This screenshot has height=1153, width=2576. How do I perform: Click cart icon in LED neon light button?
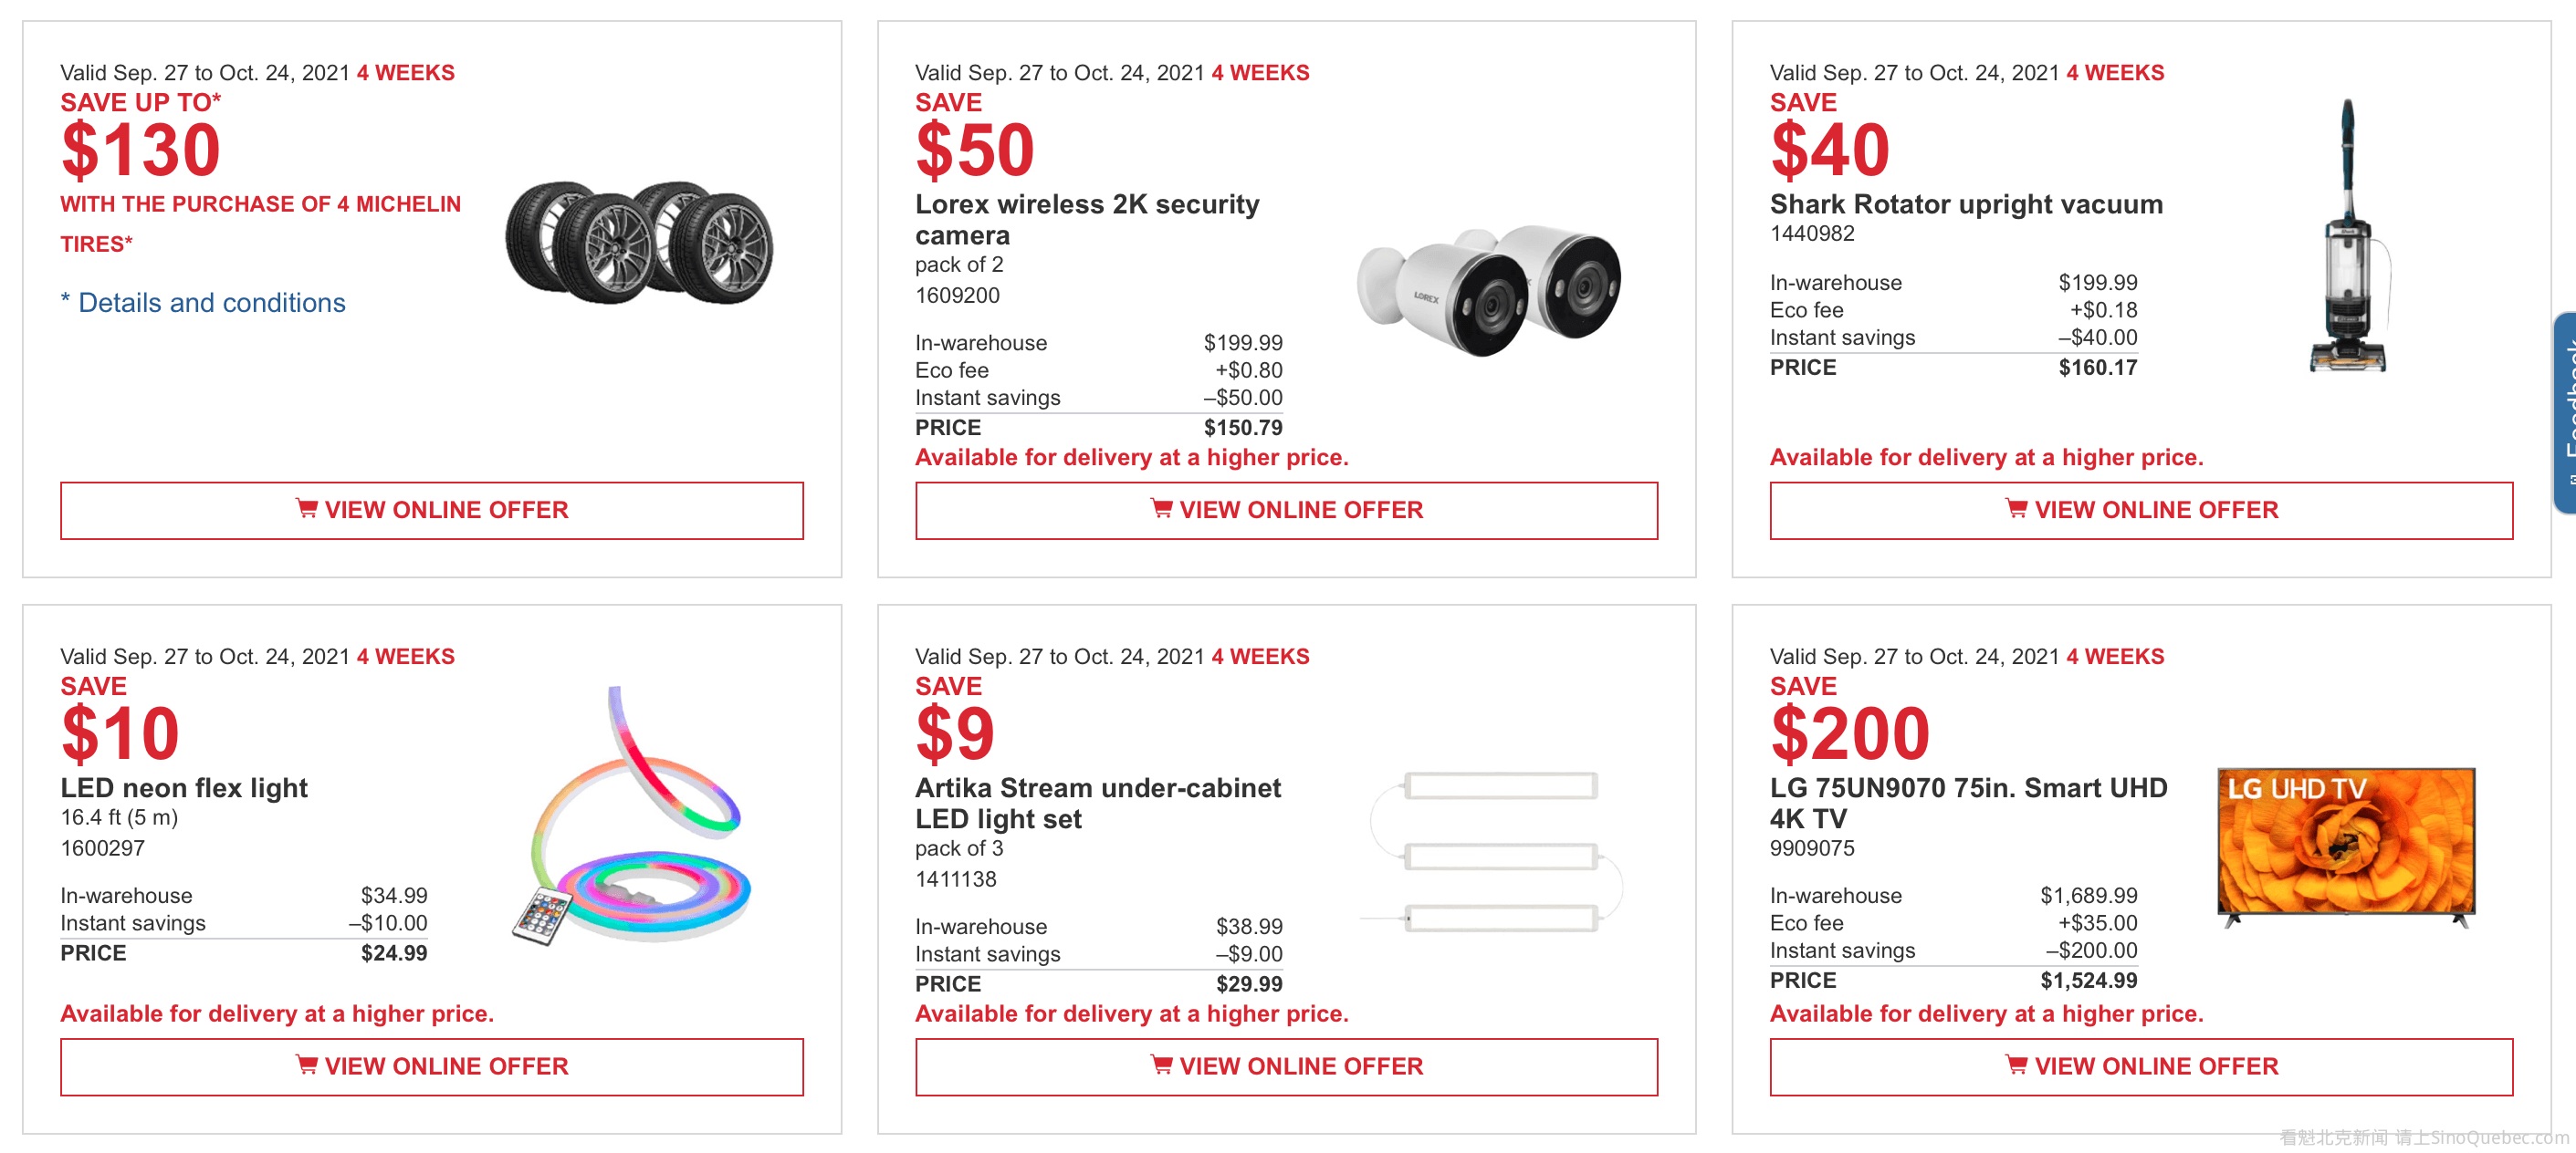[306, 1065]
